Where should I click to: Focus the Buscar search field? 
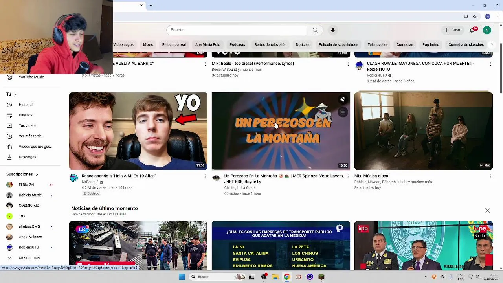[x=237, y=30]
